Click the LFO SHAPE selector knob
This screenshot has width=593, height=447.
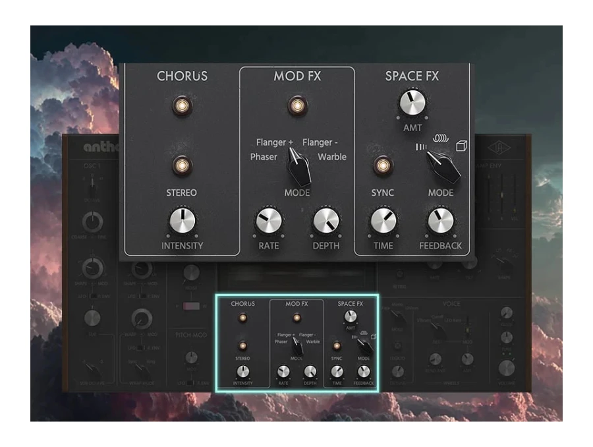coord(504,262)
